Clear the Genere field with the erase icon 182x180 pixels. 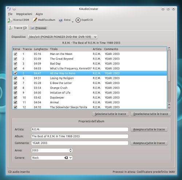pyautogui.click(x=66, y=158)
